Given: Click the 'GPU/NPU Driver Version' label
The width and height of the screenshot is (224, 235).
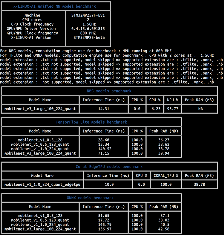Looking at the screenshot, I should pos(31,29).
